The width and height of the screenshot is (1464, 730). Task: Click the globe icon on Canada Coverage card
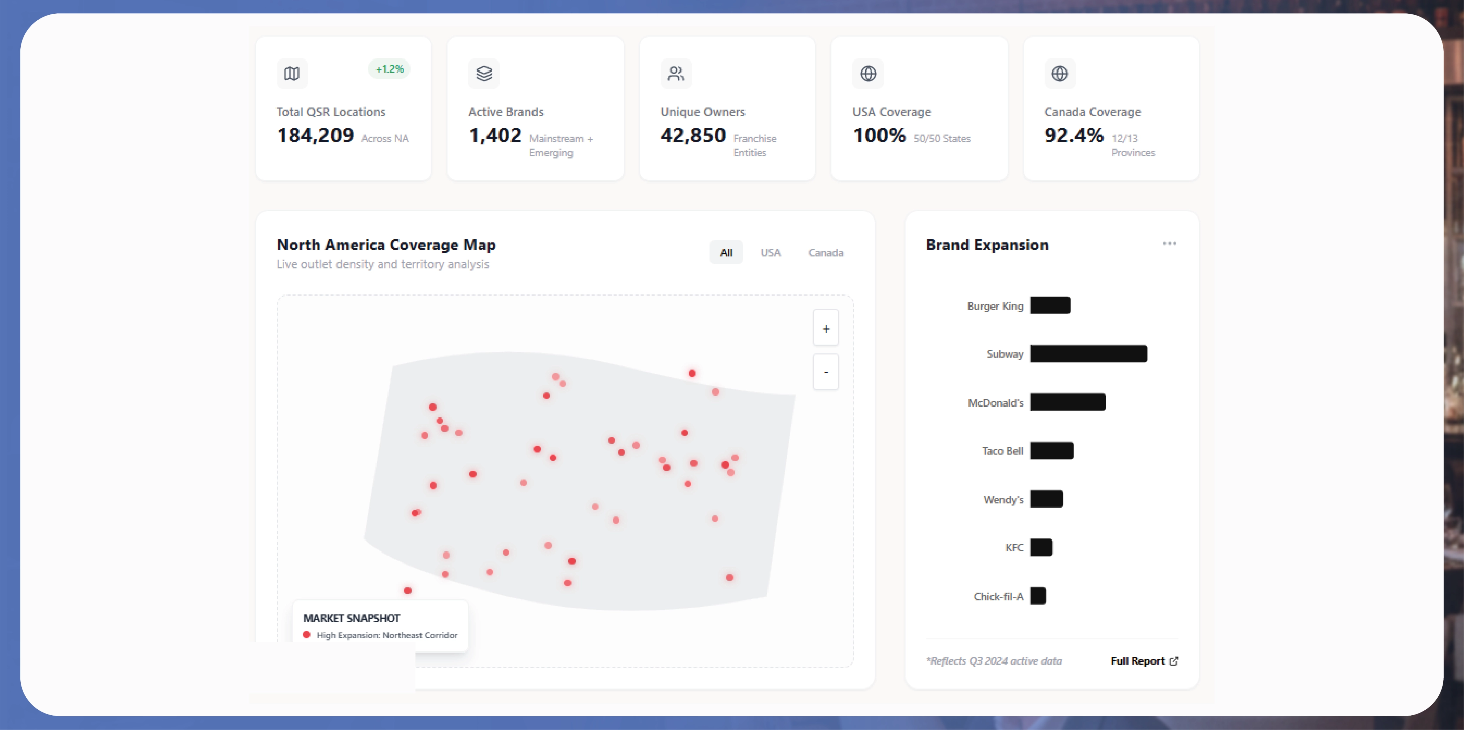tap(1059, 73)
